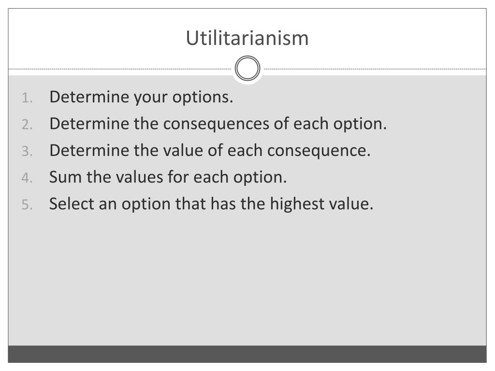Click the empty gray area below the list
Screen dimensions: 495x371
coord(247,279)
